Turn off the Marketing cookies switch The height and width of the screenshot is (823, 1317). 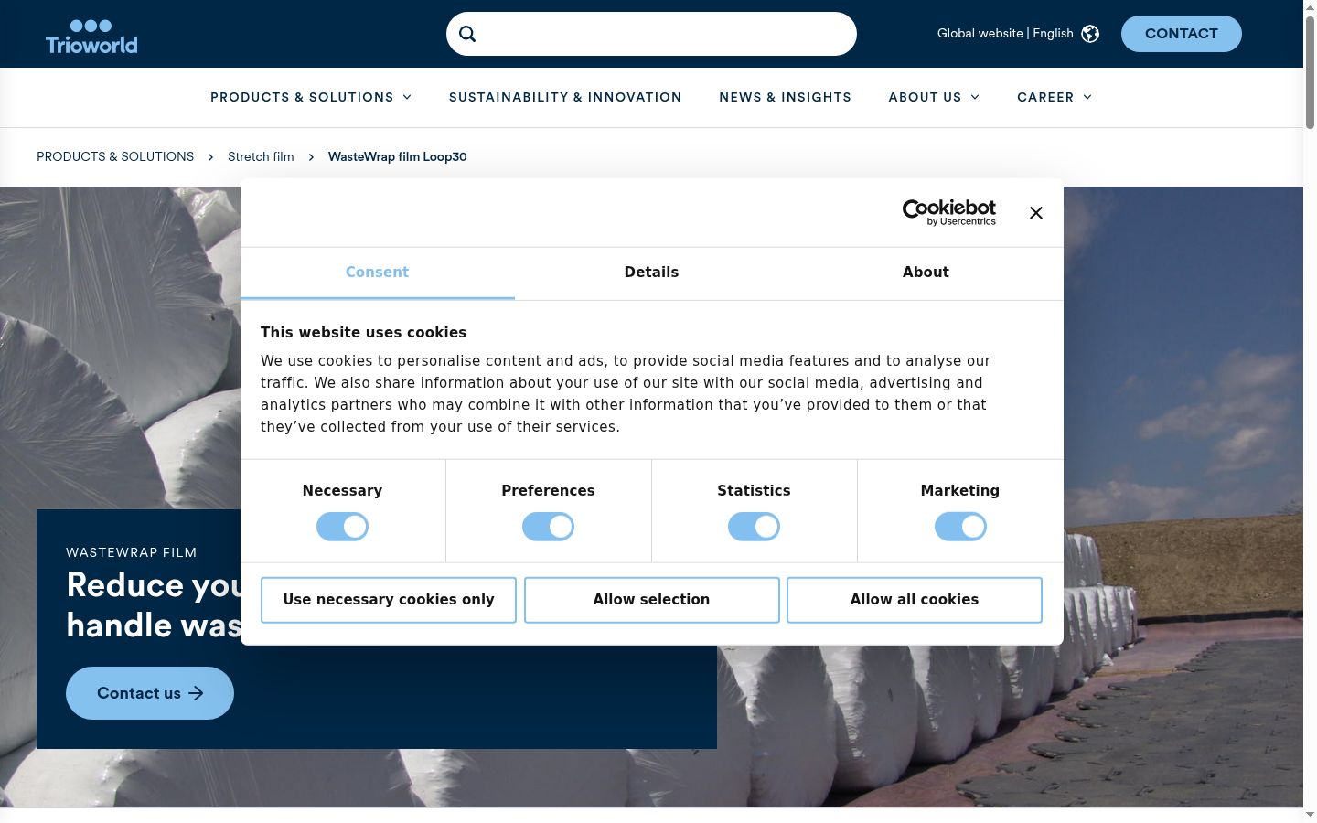point(960,527)
